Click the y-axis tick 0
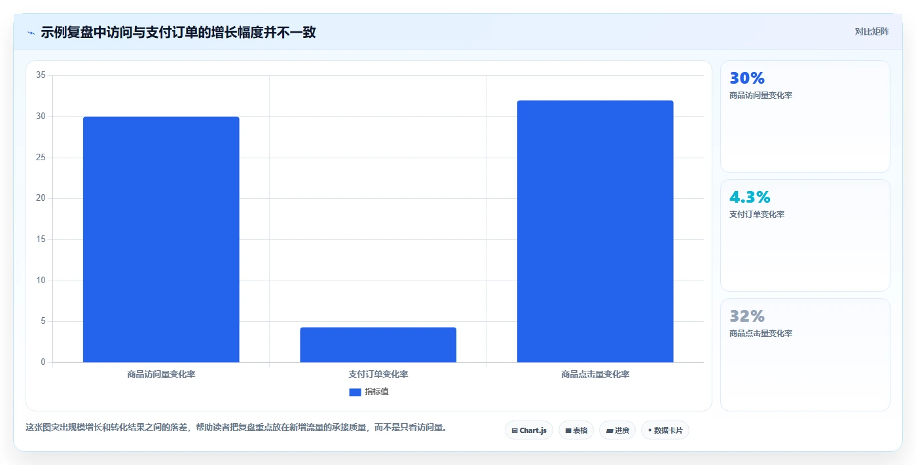Image resolution: width=916 pixels, height=465 pixels. (43, 362)
